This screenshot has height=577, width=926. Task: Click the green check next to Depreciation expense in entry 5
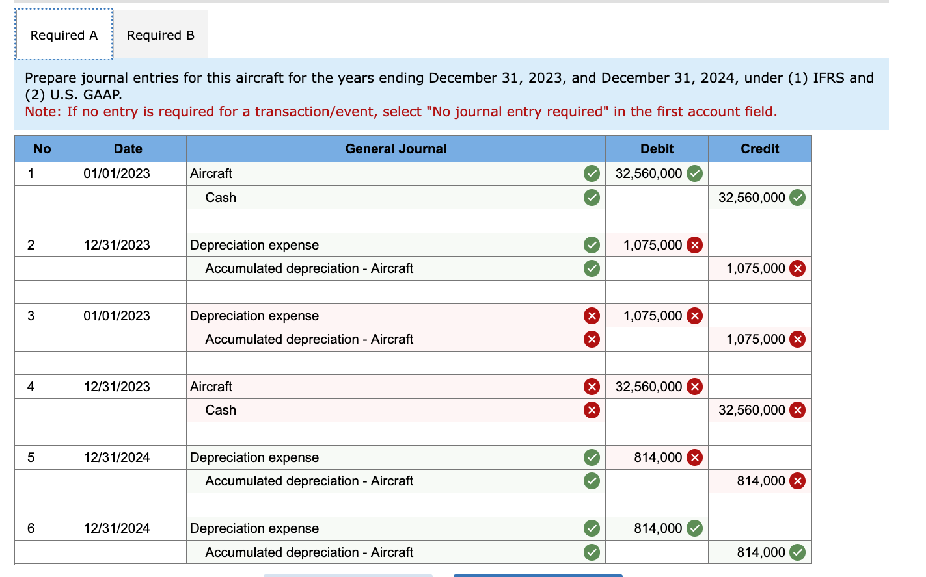[592, 457]
